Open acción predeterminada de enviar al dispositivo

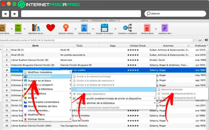tap(114, 99)
